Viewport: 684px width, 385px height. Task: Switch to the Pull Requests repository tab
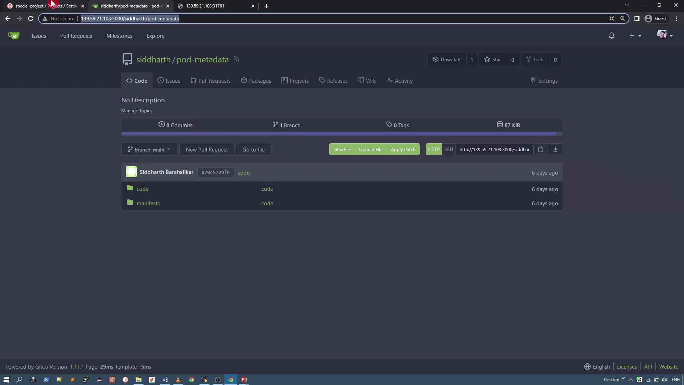tap(211, 81)
